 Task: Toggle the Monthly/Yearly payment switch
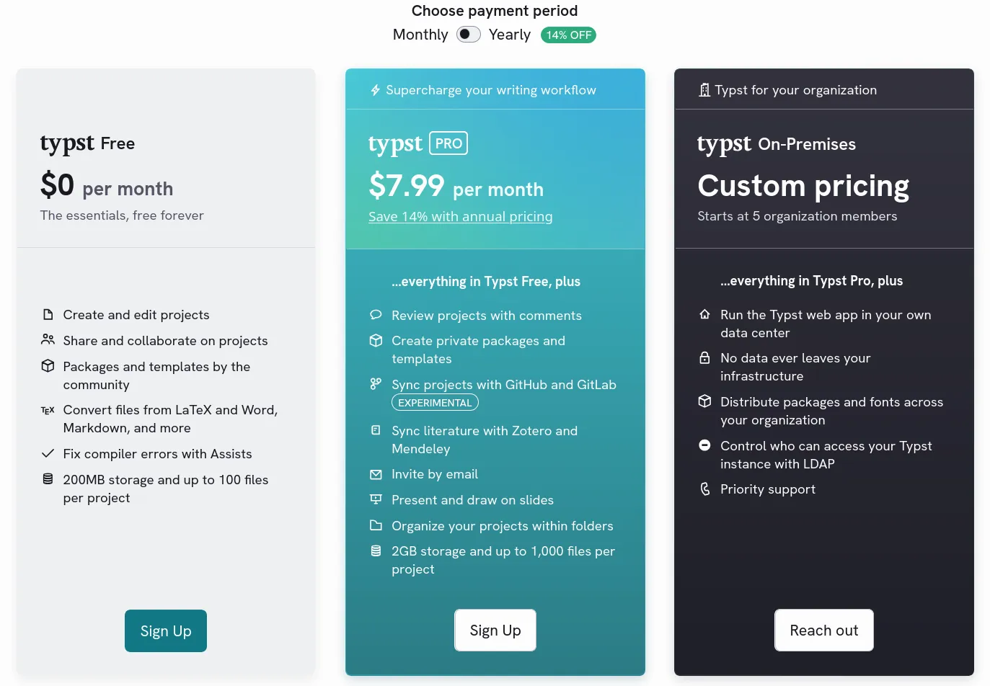(469, 35)
